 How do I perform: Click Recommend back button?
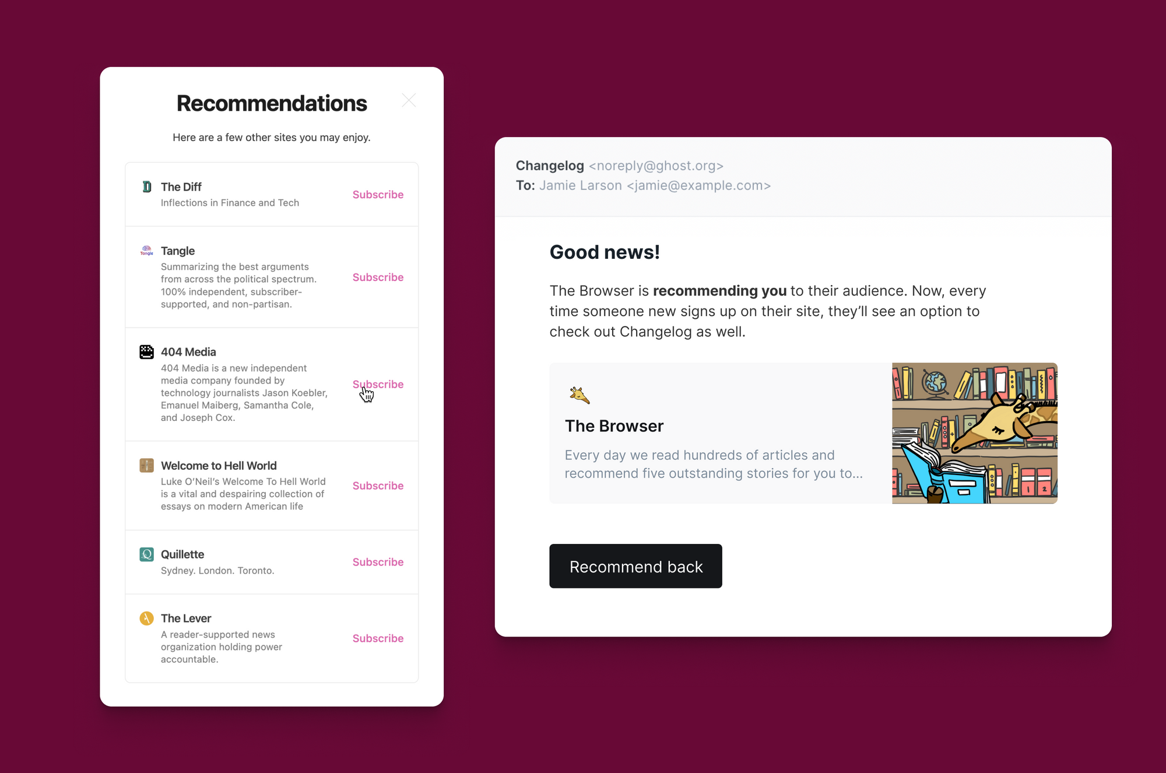[x=635, y=566]
